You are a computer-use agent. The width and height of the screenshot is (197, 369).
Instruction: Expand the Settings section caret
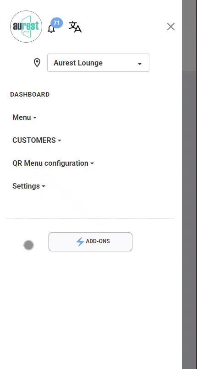click(44, 186)
